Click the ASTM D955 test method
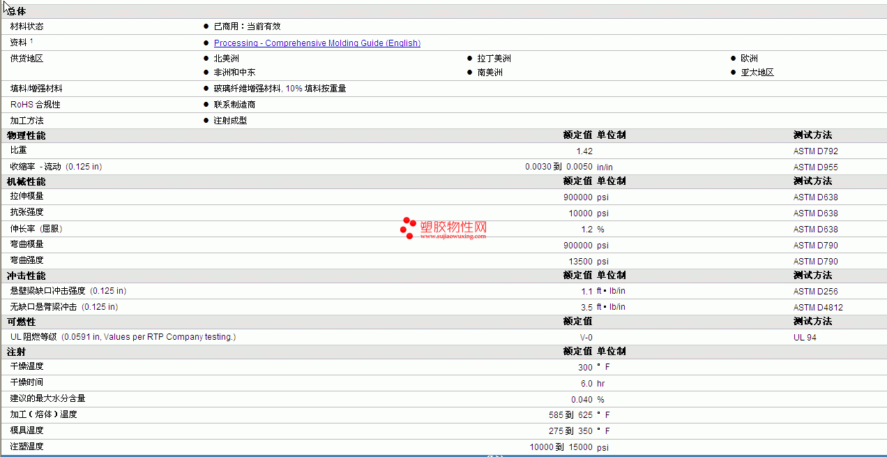Screen dimensions: 887x457 816,167
